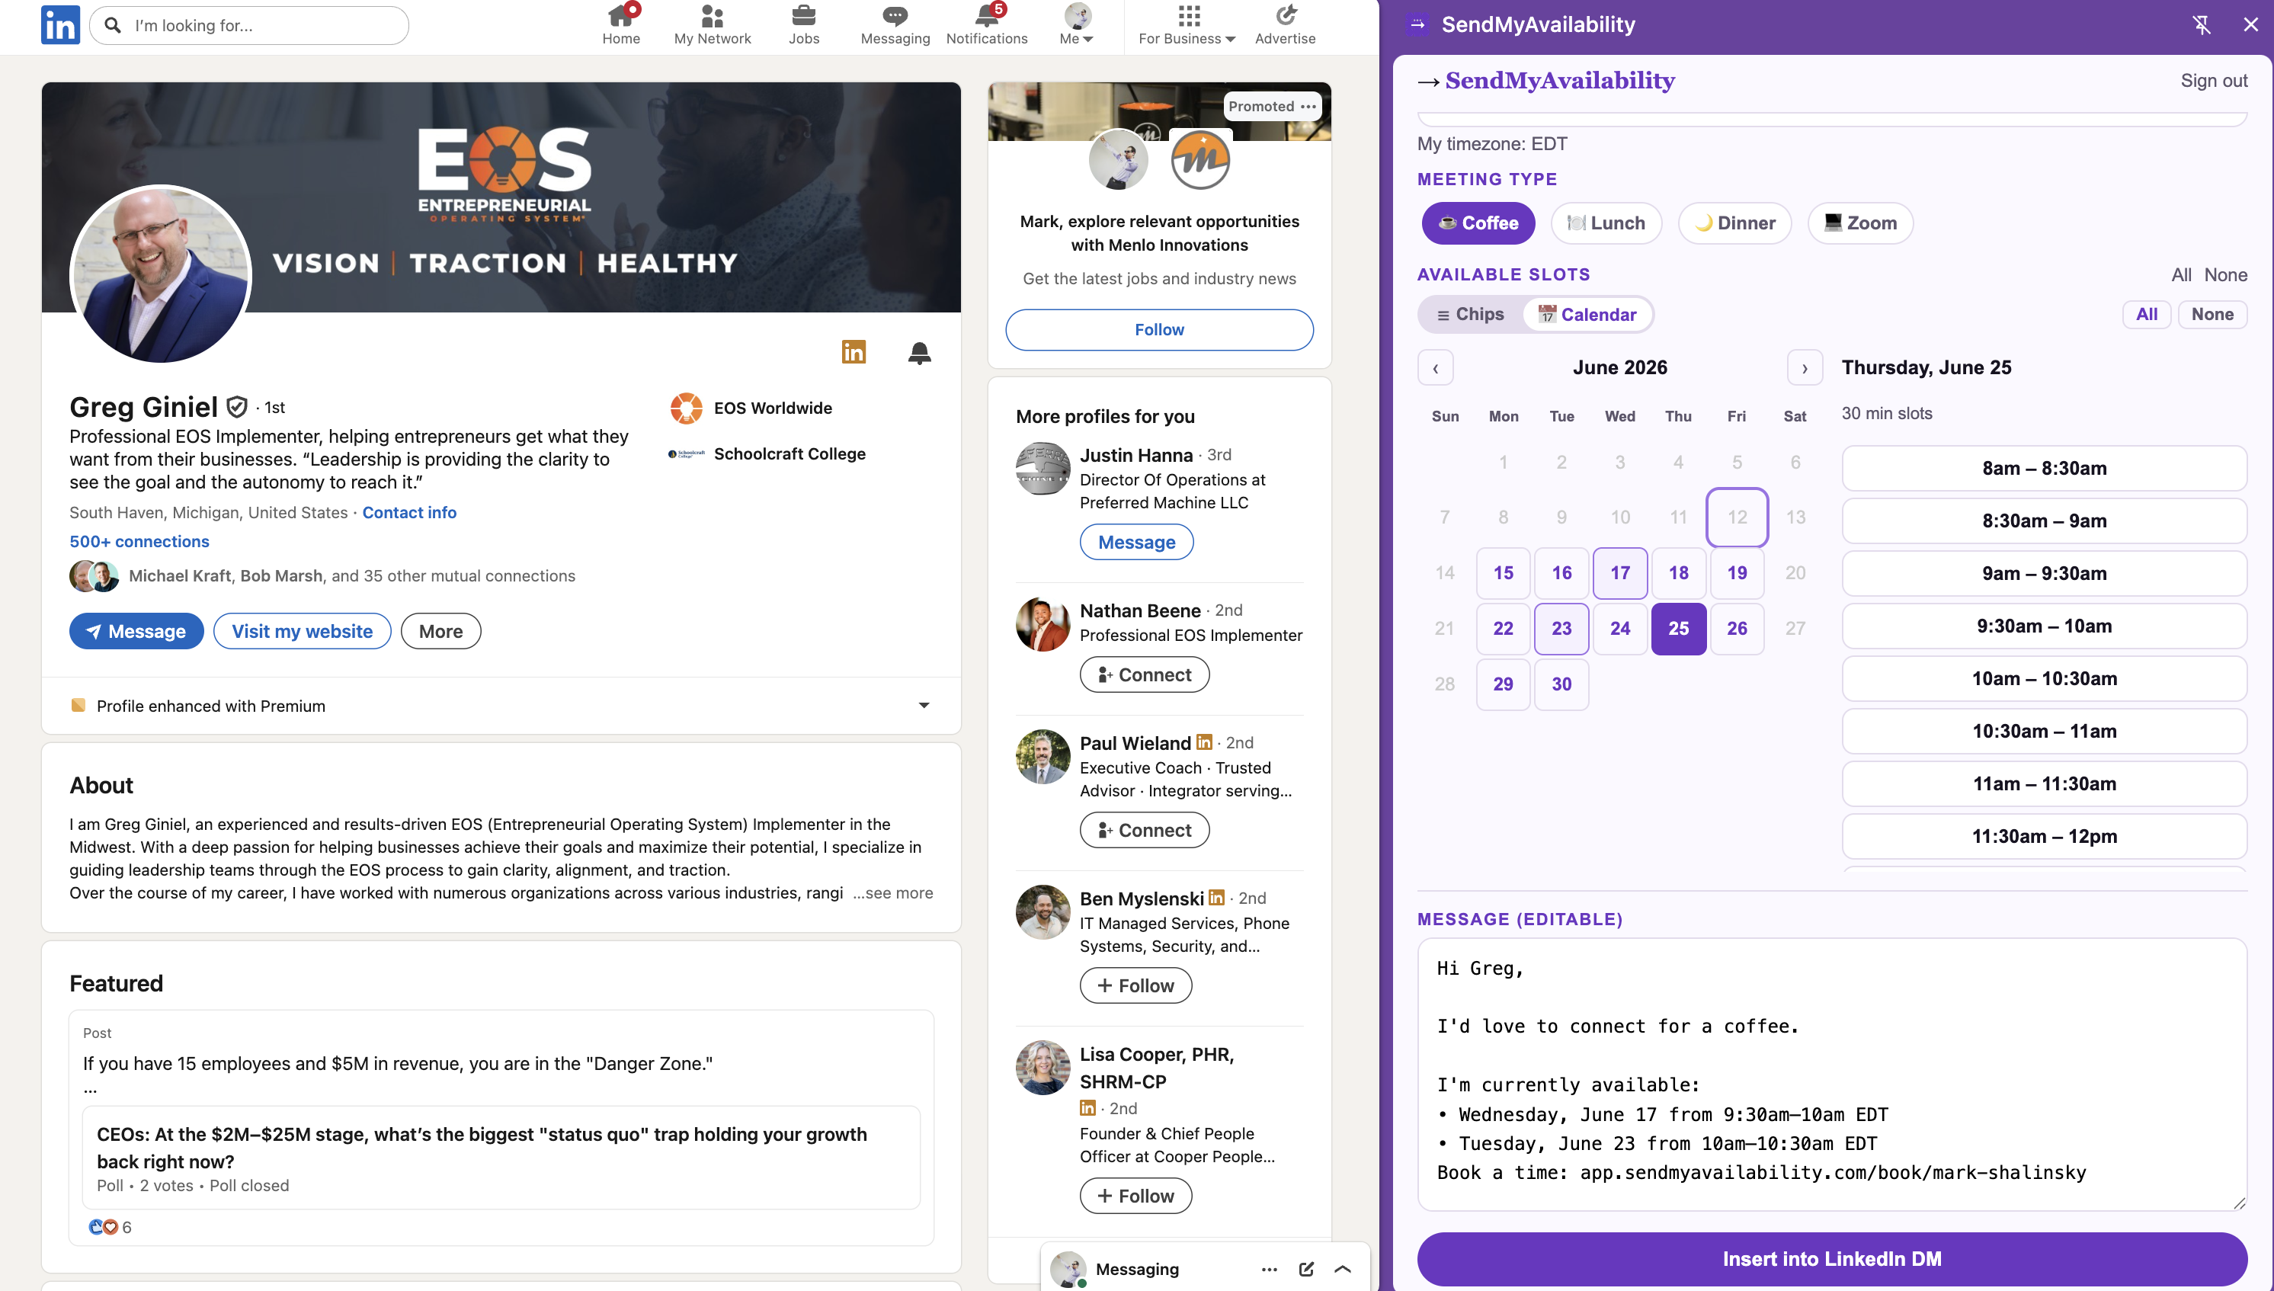Open the More actions button on the profile

point(440,631)
